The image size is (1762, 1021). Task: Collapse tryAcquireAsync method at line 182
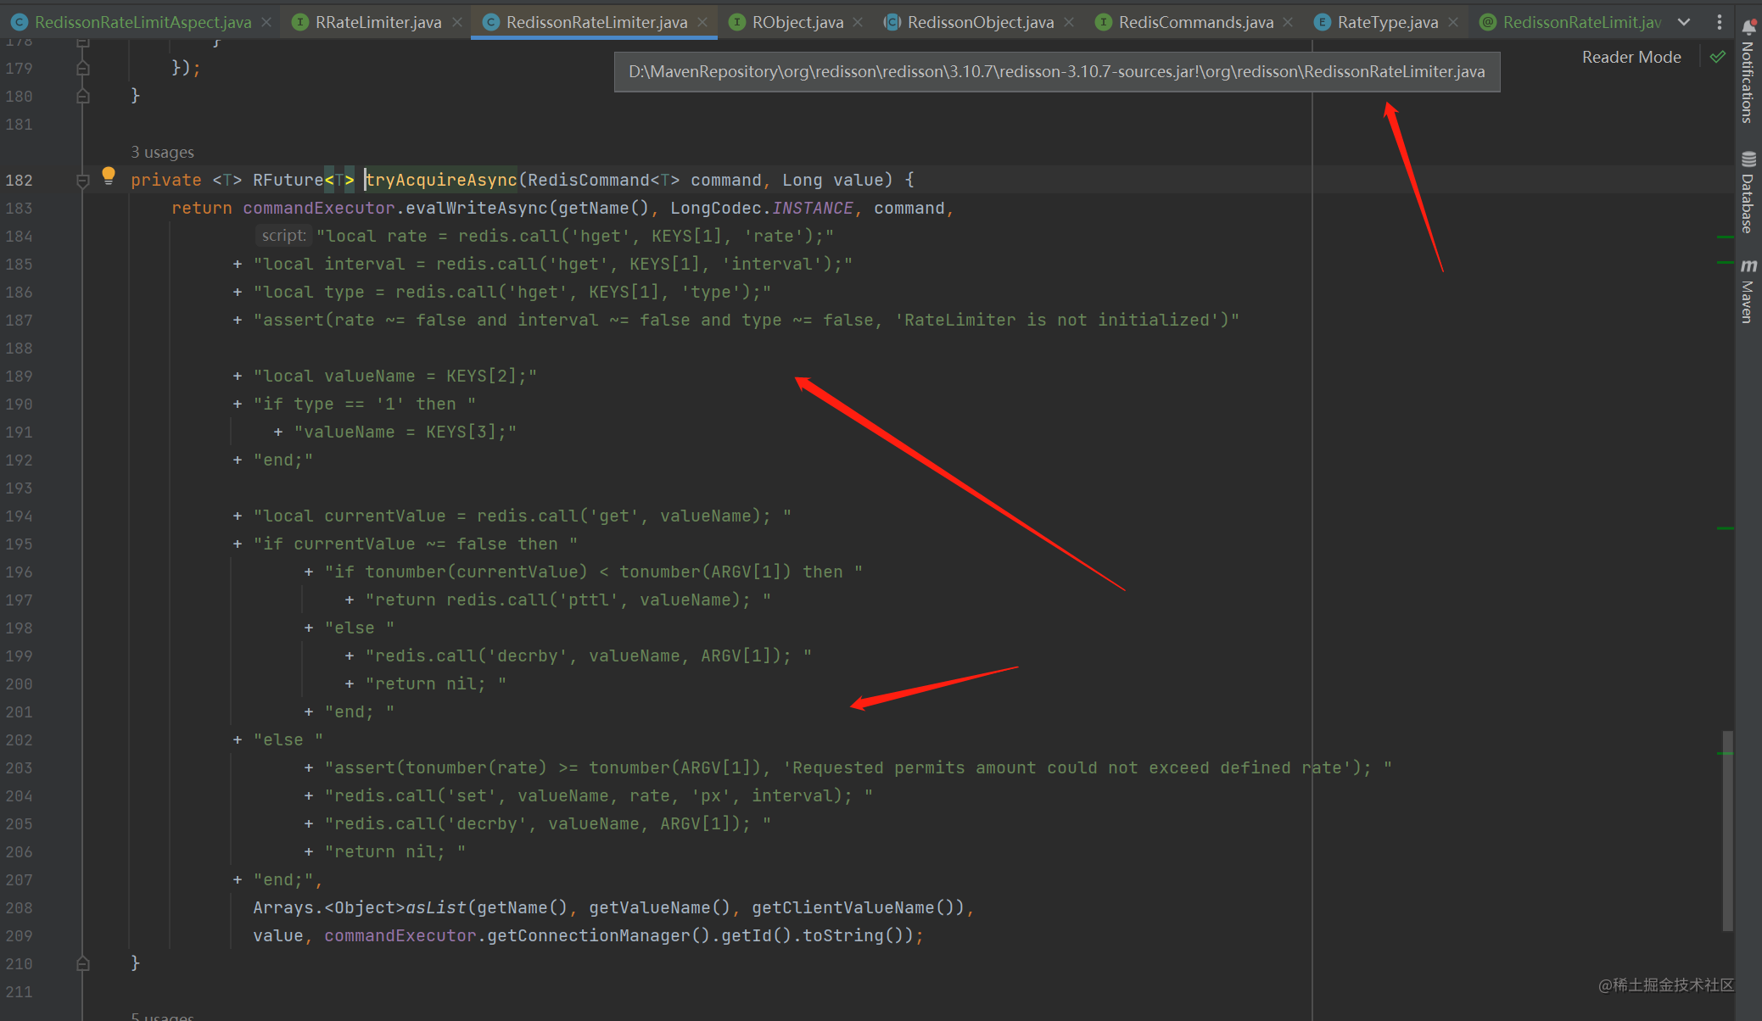click(82, 180)
